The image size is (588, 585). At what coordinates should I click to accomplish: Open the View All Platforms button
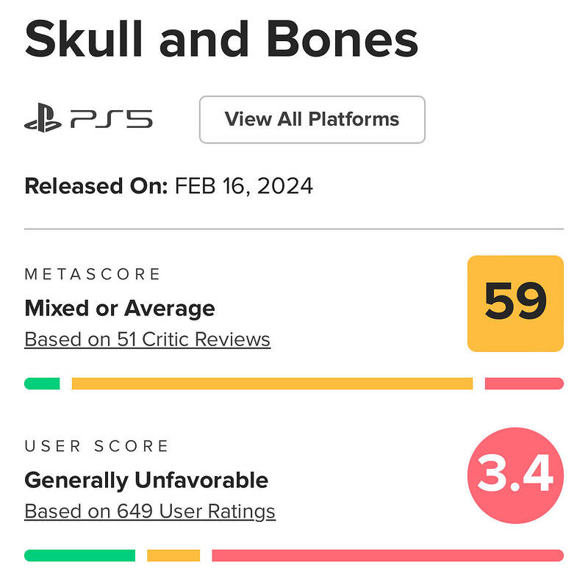[312, 119]
